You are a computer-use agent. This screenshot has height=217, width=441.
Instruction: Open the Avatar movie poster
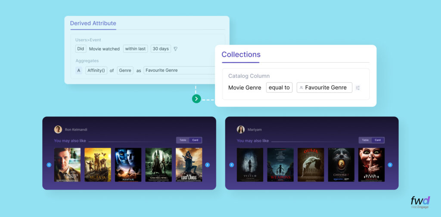[128, 165]
